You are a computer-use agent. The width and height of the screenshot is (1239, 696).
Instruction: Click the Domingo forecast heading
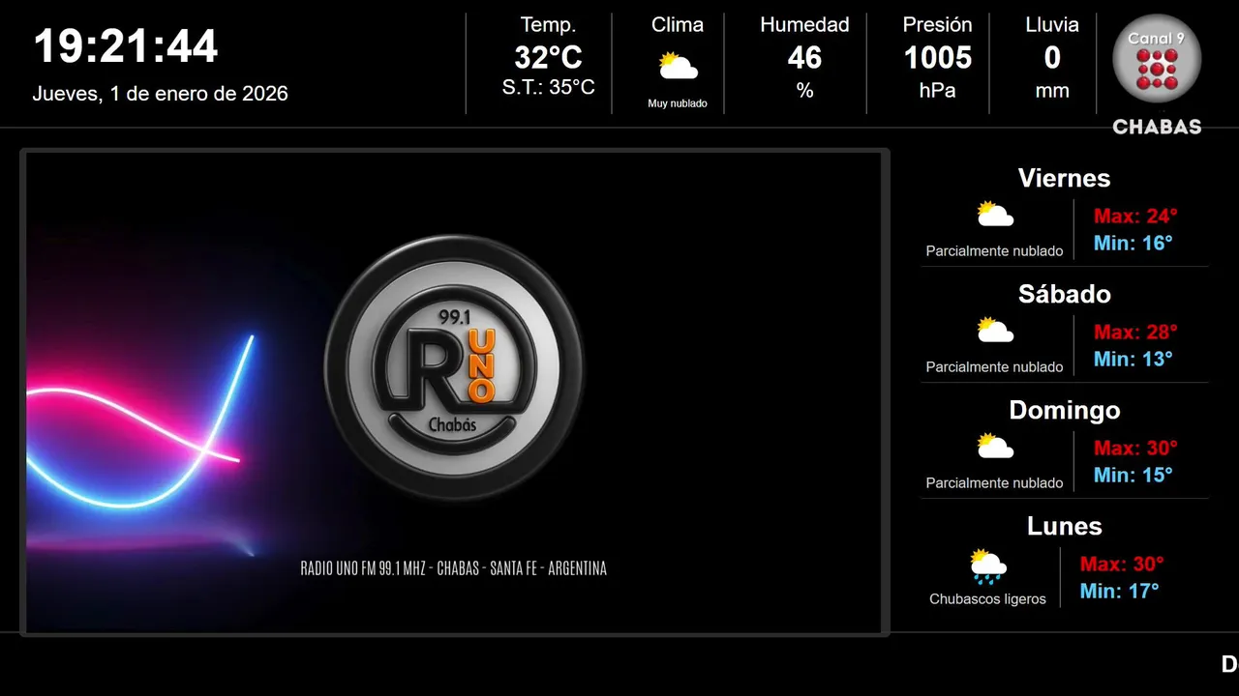(1064, 410)
